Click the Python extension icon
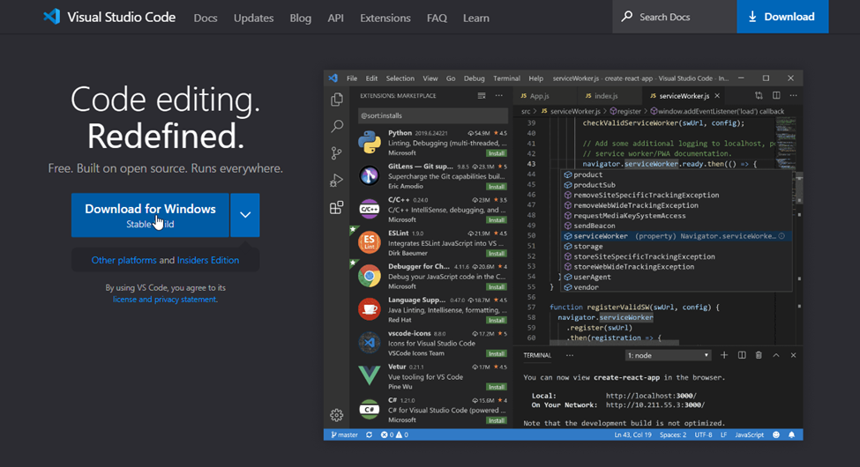Screen dimensions: 860x467 [370, 142]
